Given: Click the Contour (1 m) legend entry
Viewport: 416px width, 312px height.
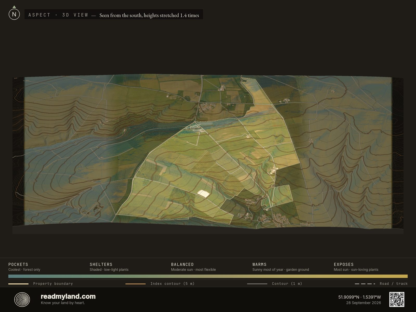Looking at the screenshot, I should tap(275, 284).
